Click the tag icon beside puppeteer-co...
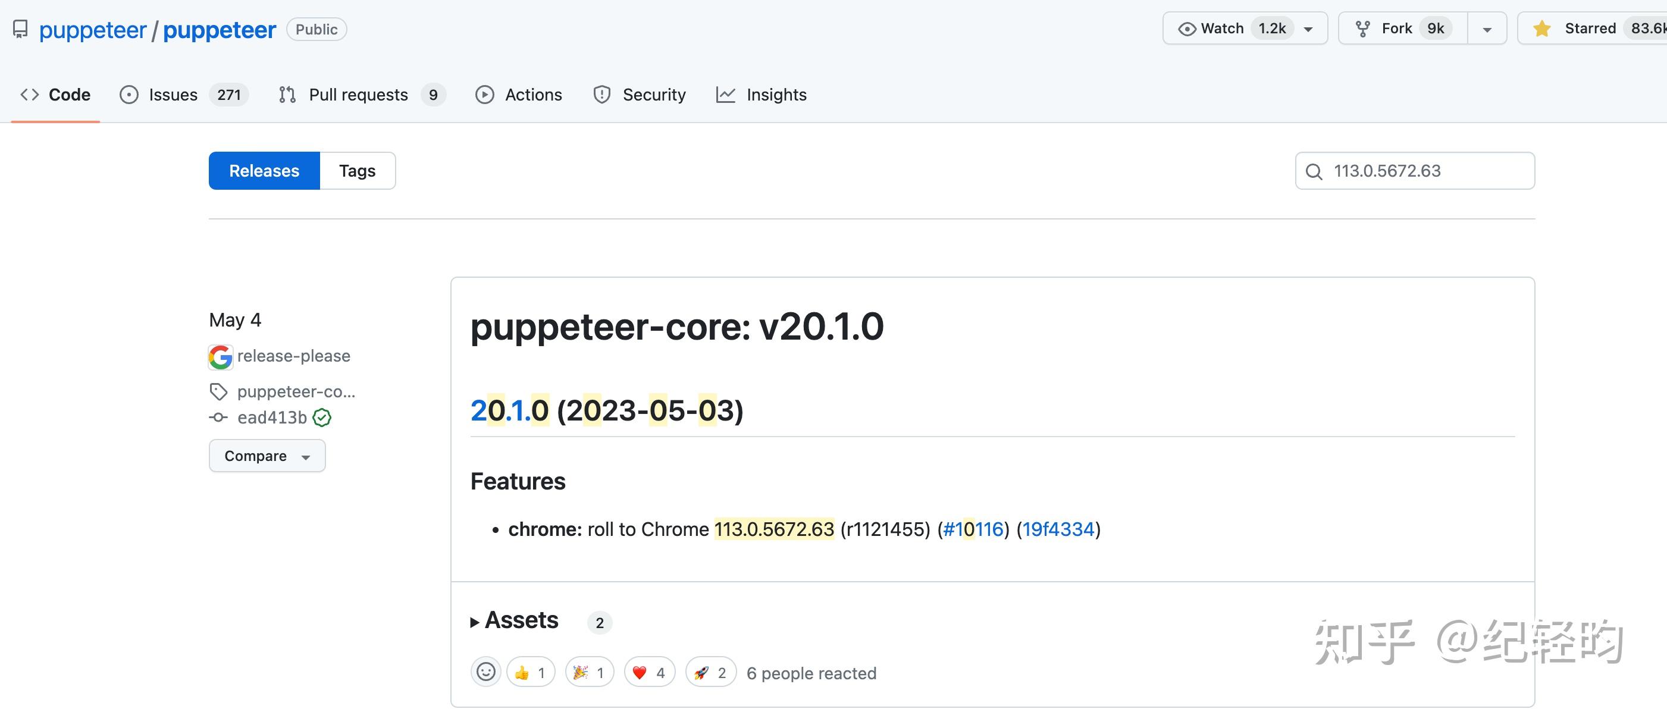 218,391
